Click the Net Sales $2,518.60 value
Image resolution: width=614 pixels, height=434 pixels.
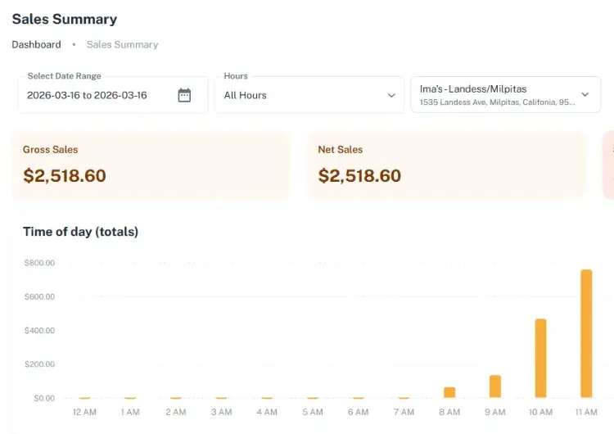click(x=359, y=175)
